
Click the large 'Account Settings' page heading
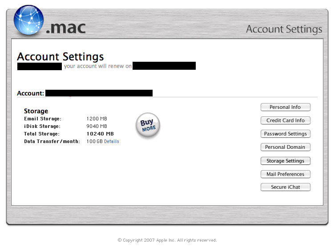(61, 57)
